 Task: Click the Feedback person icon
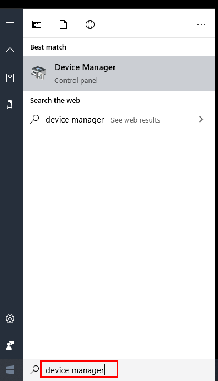click(10, 345)
